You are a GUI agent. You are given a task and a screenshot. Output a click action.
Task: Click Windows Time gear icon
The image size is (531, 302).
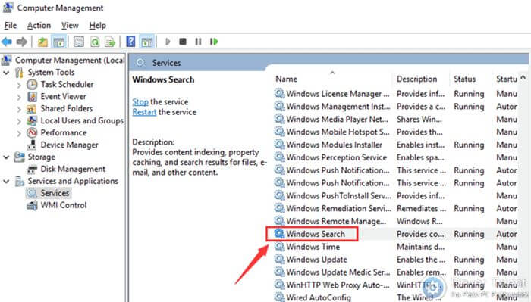[x=279, y=246]
